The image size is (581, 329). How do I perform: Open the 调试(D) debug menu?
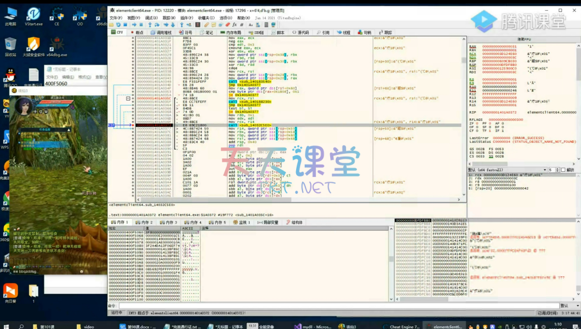tap(151, 18)
